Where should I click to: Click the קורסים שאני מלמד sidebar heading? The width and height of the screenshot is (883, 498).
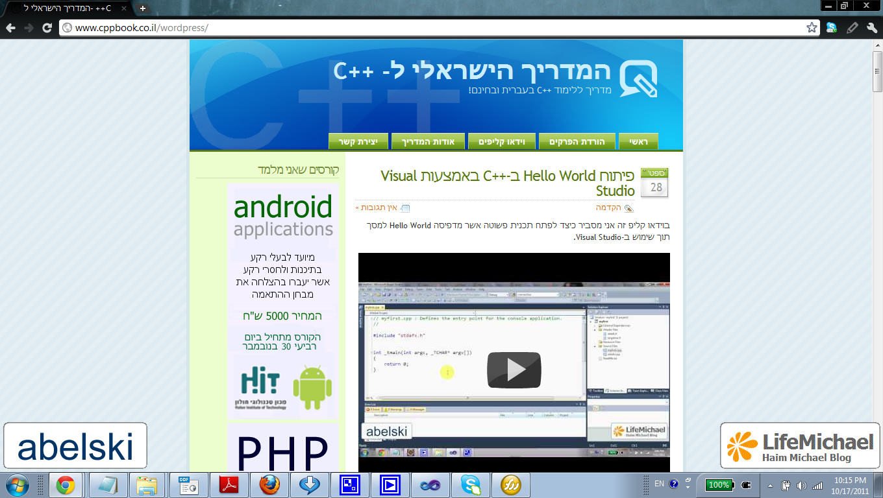coord(298,170)
